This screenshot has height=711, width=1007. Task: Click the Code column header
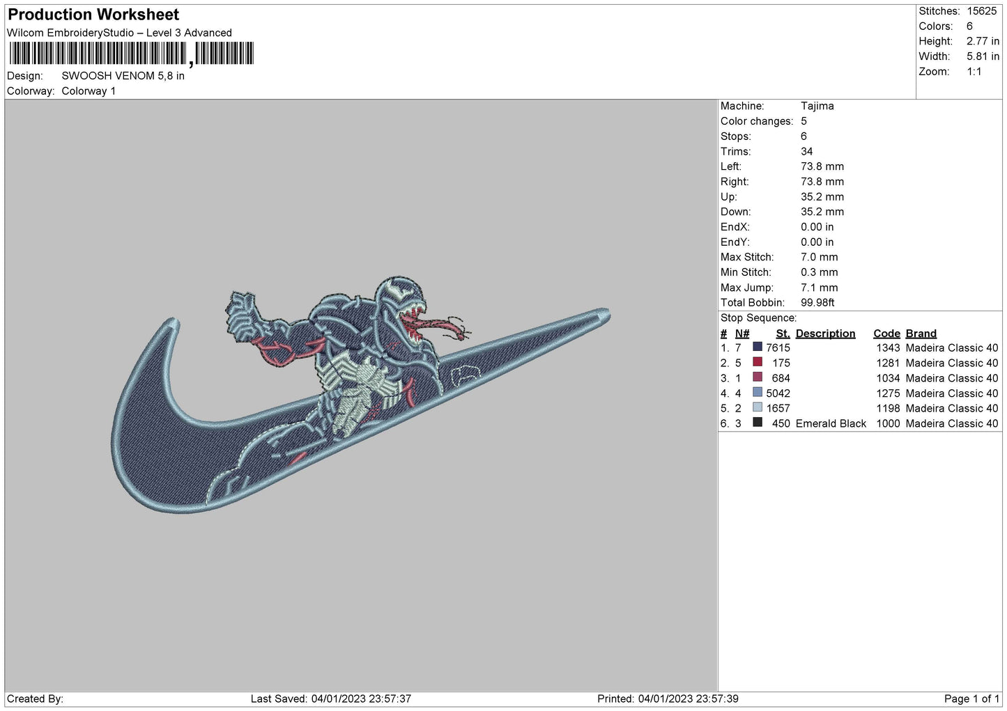click(x=886, y=334)
